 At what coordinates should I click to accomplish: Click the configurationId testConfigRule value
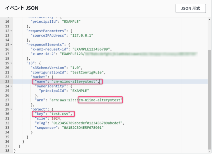pos(87,73)
